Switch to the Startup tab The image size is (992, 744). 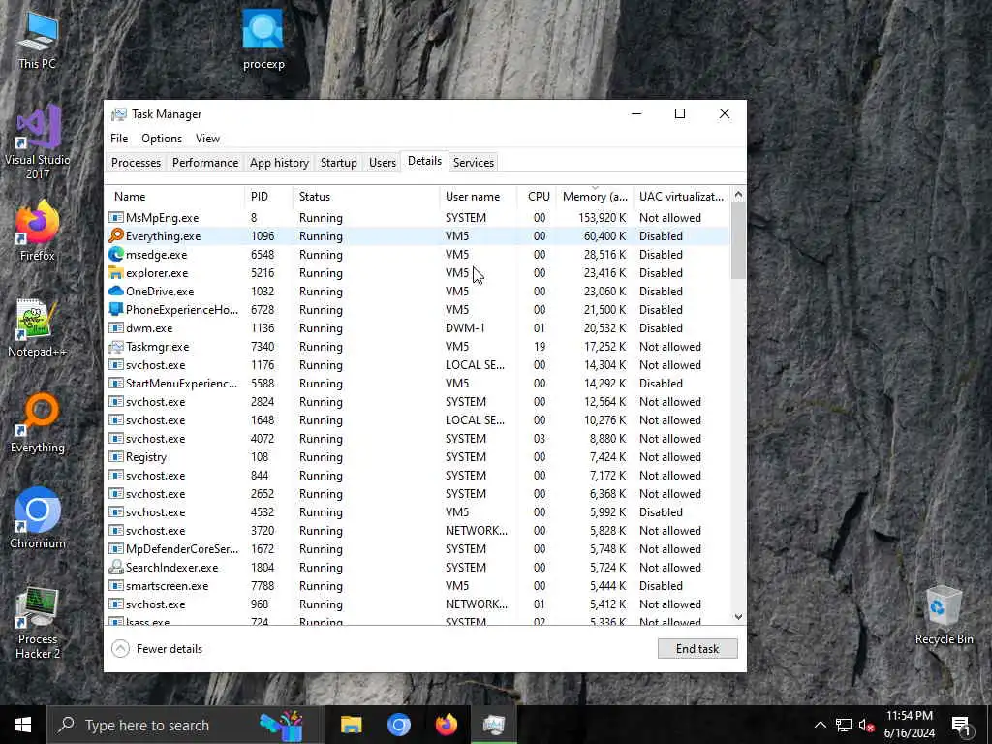click(x=338, y=163)
